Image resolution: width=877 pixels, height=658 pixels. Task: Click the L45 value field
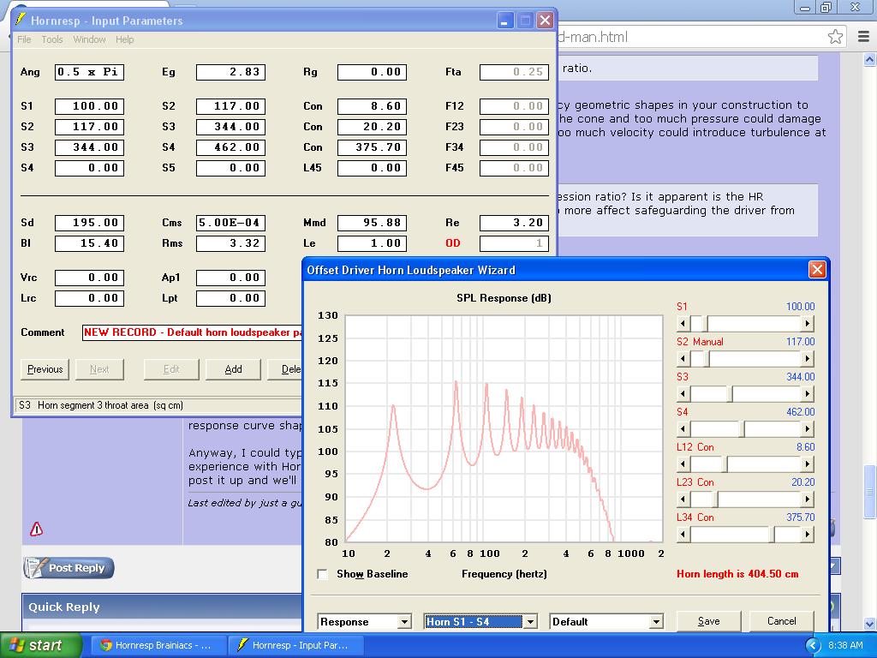pos(372,168)
